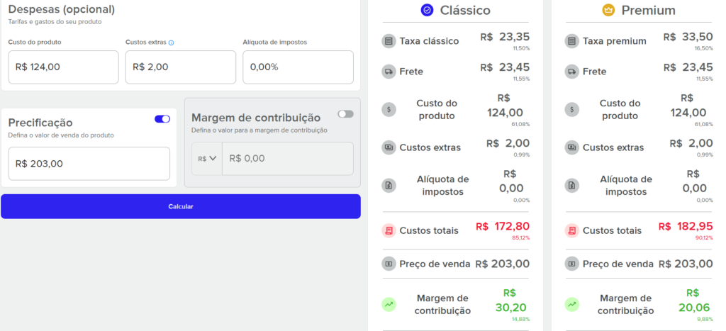
Task: Disable the Precificação toggle switch
Action: pos(162,119)
